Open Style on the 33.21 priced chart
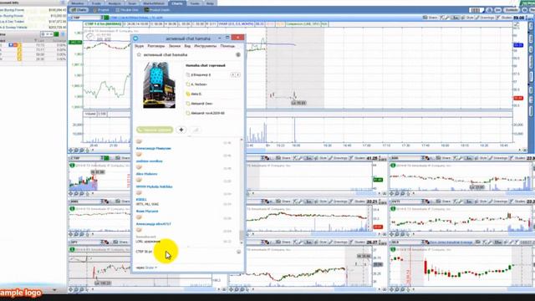535x301 pixels. tap(320, 202)
